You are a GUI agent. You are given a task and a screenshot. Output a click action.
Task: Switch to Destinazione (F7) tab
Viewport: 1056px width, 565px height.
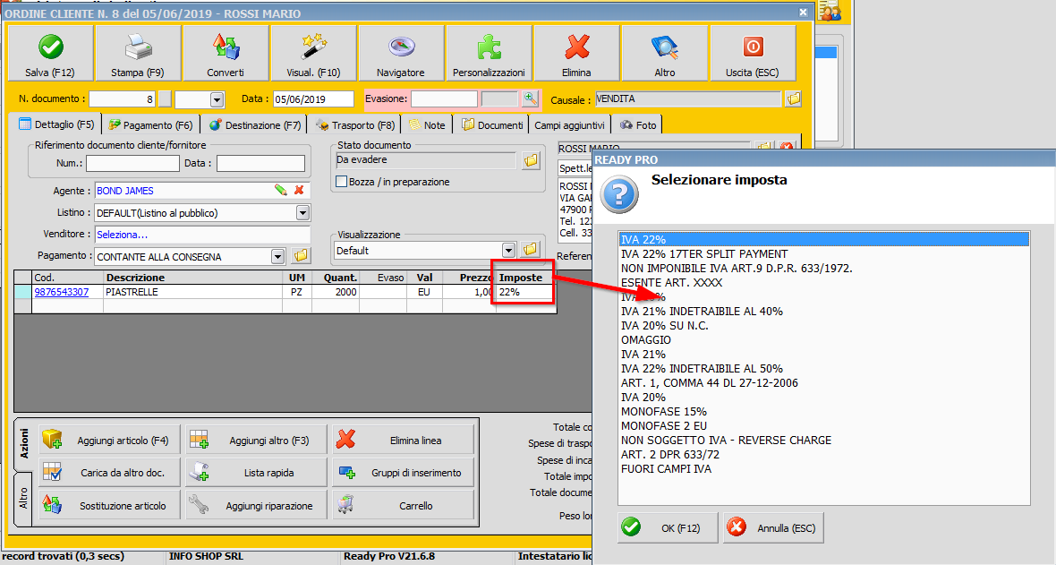(255, 124)
